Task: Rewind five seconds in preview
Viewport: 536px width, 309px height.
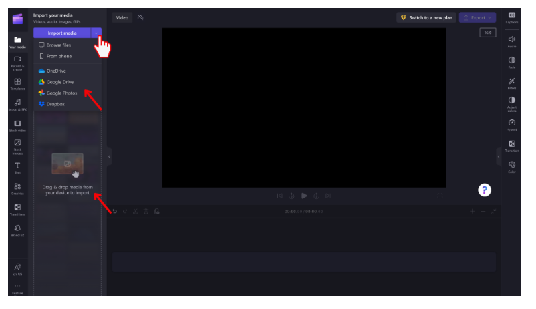Action: click(x=291, y=196)
